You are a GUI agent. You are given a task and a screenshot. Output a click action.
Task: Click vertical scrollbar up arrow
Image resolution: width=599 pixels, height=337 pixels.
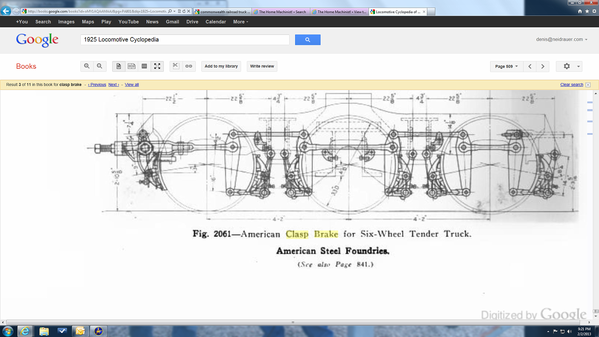[x=596, y=93]
